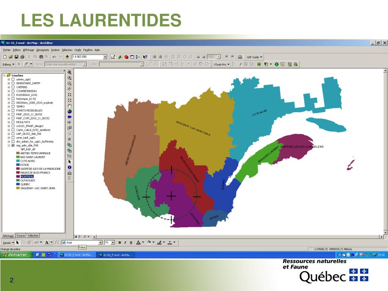
Task: Collapse the reg_adm_dde_F08 layer legend
Action: click(9, 145)
